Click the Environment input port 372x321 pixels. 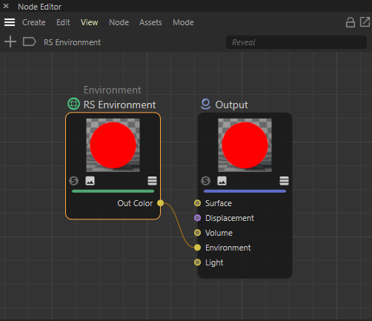click(x=197, y=248)
